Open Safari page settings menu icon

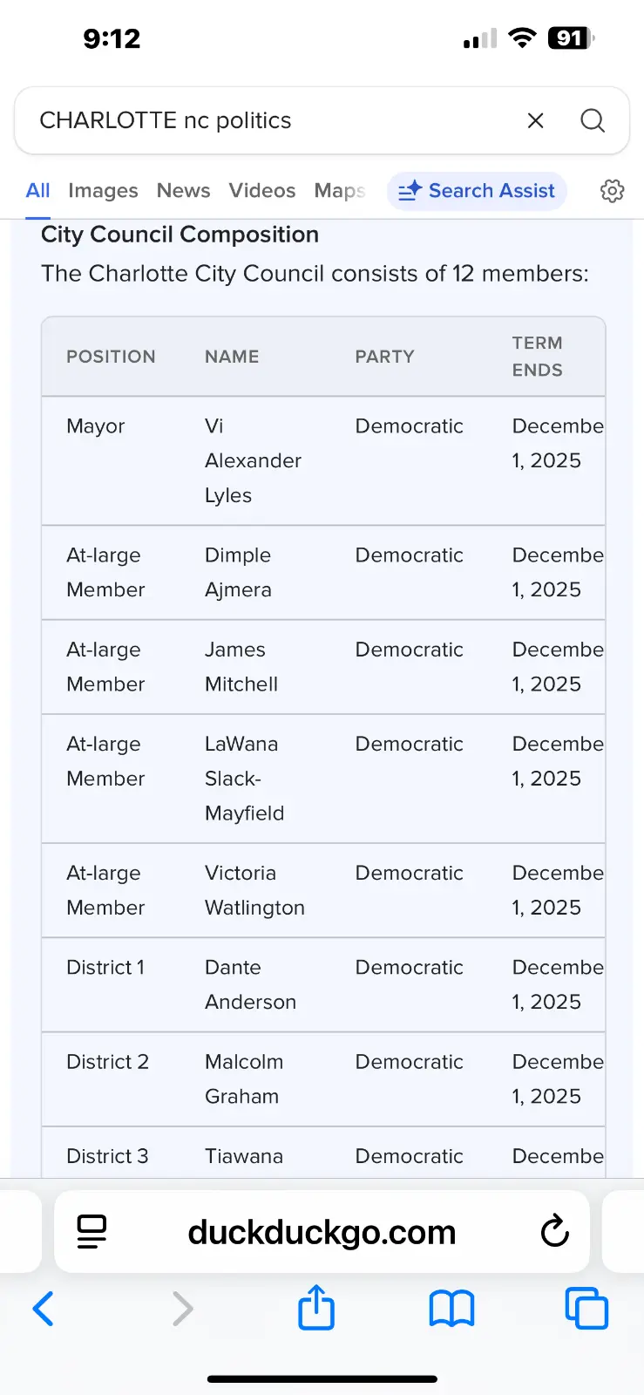(x=92, y=1232)
